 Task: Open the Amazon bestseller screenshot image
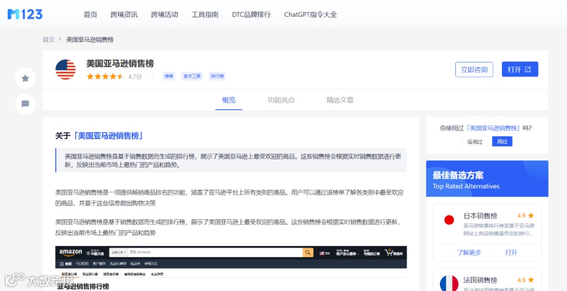click(x=231, y=268)
